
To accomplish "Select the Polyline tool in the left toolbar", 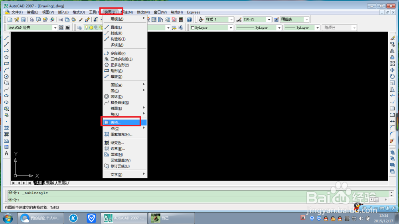I will (x=6, y=51).
